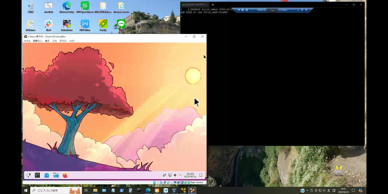Open Dolphin file manager in the VM panel
The width and height of the screenshot is (388, 194).
point(56,175)
